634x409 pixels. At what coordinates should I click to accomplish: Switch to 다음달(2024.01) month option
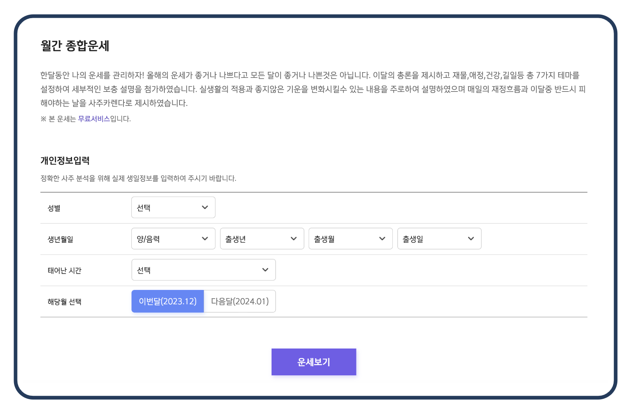click(239, 301)
